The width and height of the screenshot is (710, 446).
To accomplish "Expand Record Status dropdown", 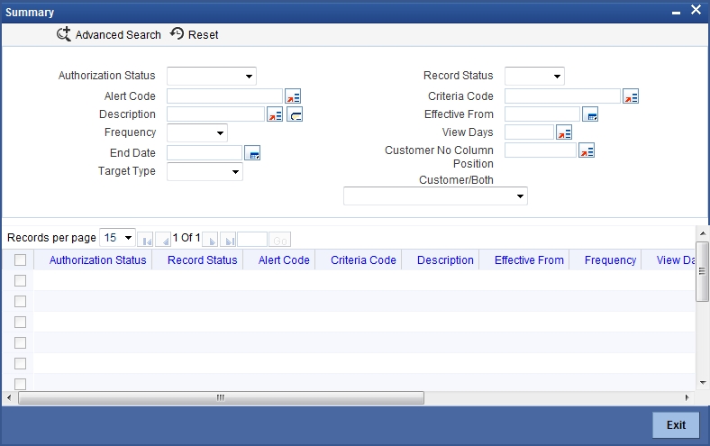I will pos(534,76).
